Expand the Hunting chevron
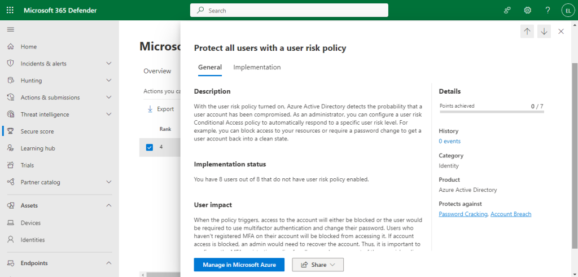This screenshot has height=277, width=578. point(109,80)
